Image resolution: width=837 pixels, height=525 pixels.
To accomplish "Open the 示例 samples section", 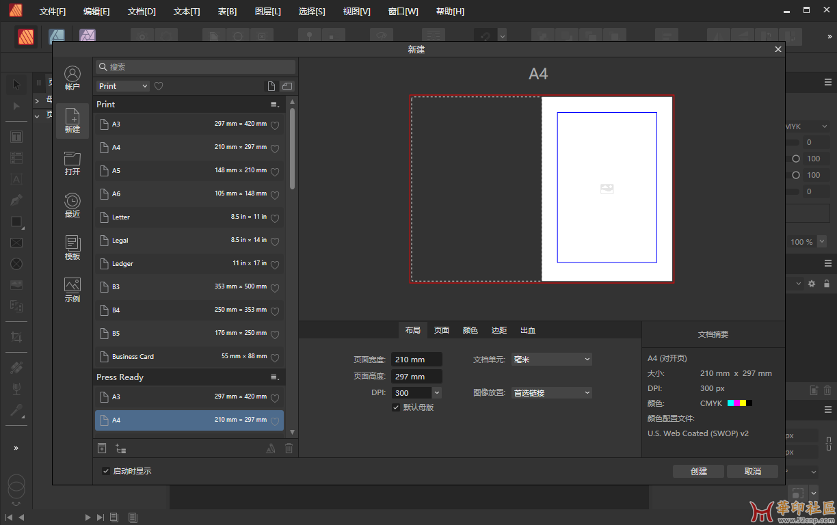I will pyautogui.click(x=72, y=291).
